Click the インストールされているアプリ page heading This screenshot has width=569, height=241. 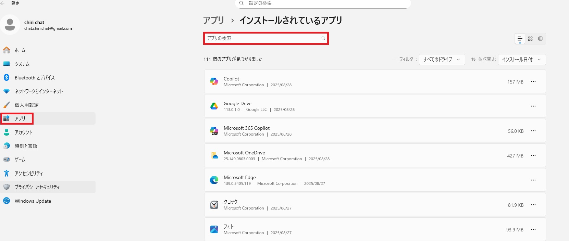pyautogui.click(x=291, y=21)
